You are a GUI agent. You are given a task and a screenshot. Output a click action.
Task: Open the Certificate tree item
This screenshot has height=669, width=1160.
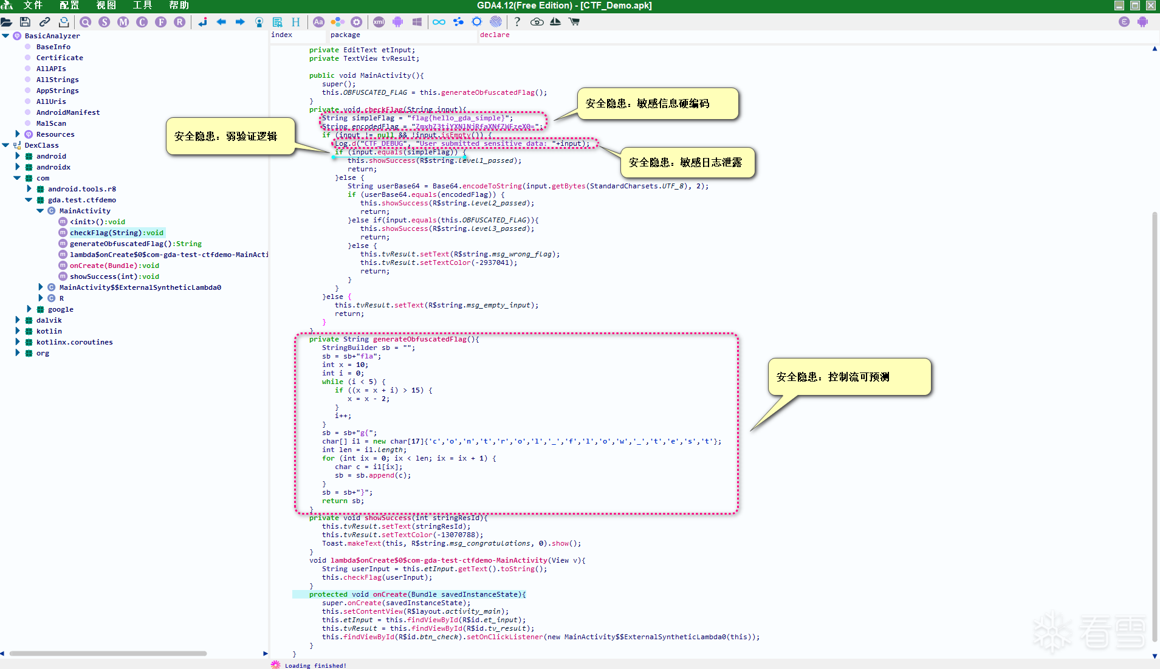(x=60, y=58)
